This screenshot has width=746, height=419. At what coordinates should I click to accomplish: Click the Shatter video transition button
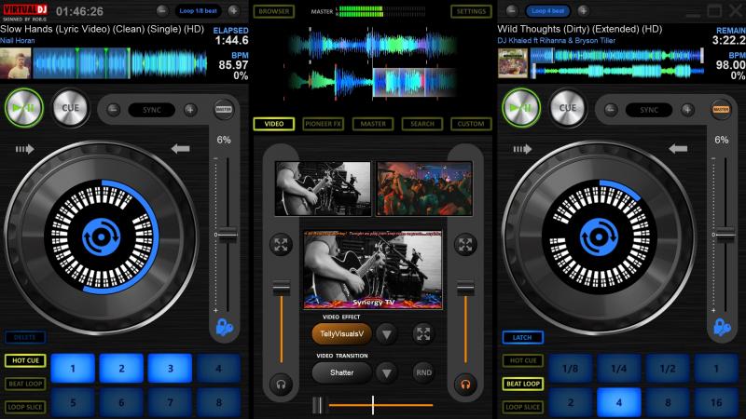[341, 373]
